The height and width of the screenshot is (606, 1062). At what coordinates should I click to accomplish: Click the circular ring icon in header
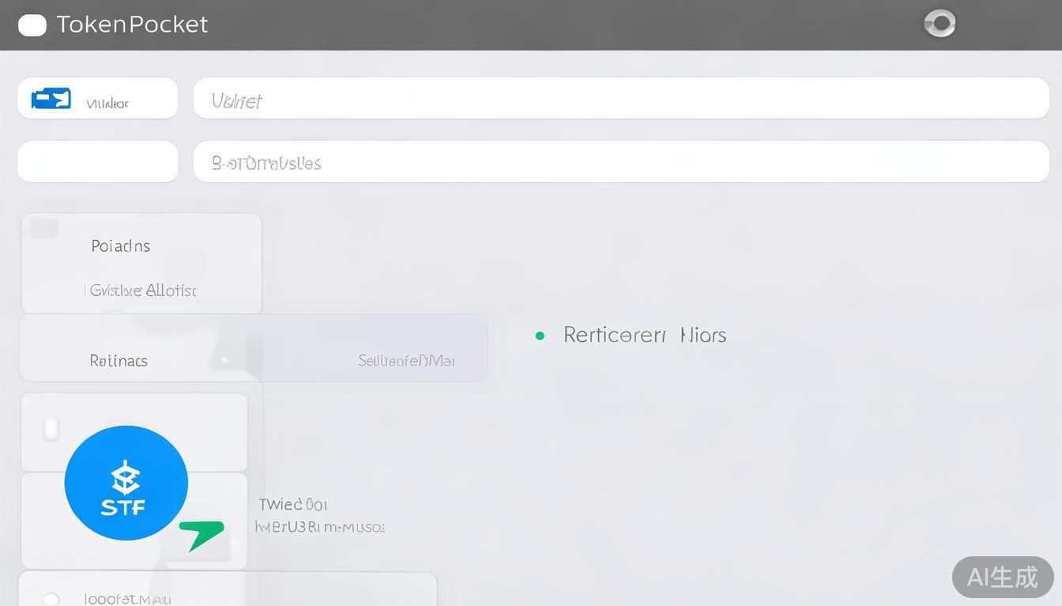coord(940,24)
